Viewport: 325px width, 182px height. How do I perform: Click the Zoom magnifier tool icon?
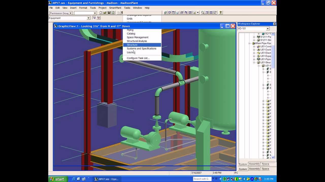coord(202,13)
